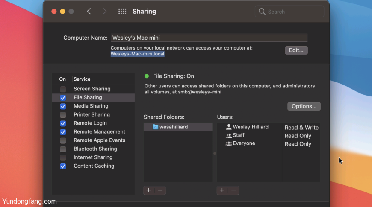Select Internet Sharing service
The image size is (372, 207).
coord(93,157)
